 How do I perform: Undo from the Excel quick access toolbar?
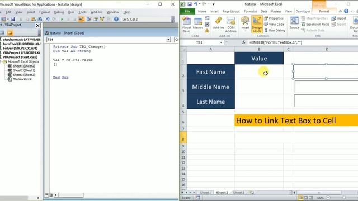[x=196, y=4]
